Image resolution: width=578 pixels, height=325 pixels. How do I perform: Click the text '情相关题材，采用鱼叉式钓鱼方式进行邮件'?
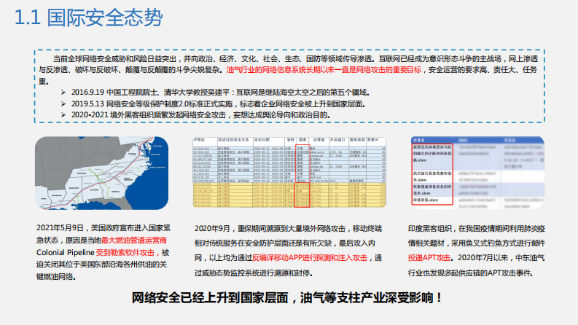tap(476, 243)
